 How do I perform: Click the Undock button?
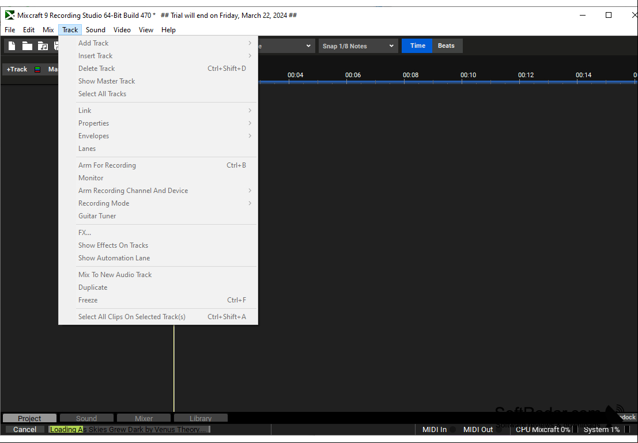[627, 418]
